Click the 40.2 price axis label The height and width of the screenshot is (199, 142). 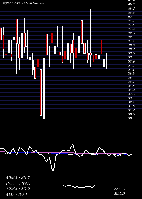pyautogui.click(x=131, y=49)
